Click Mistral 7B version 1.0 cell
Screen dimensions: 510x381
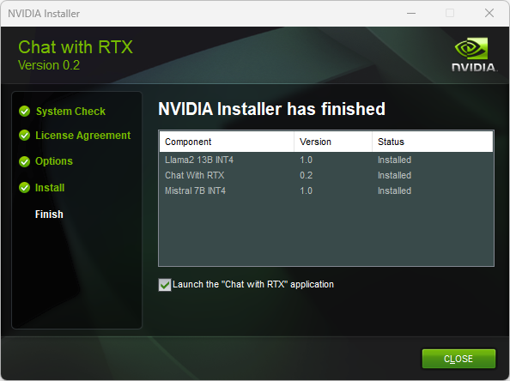tap(306, 190)
